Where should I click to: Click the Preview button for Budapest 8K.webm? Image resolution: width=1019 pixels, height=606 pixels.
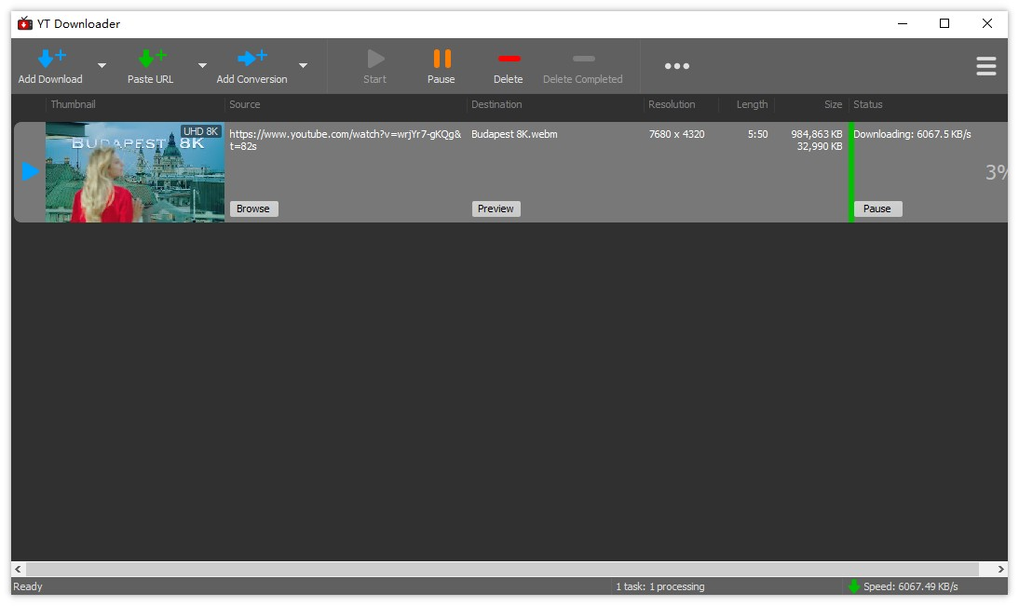coord(496,209)
